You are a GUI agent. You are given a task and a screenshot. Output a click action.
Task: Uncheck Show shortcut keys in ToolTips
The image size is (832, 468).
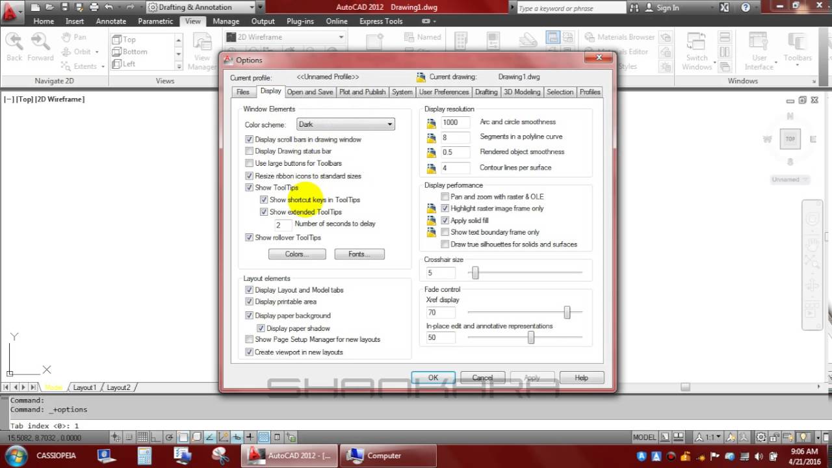[263, 200]
